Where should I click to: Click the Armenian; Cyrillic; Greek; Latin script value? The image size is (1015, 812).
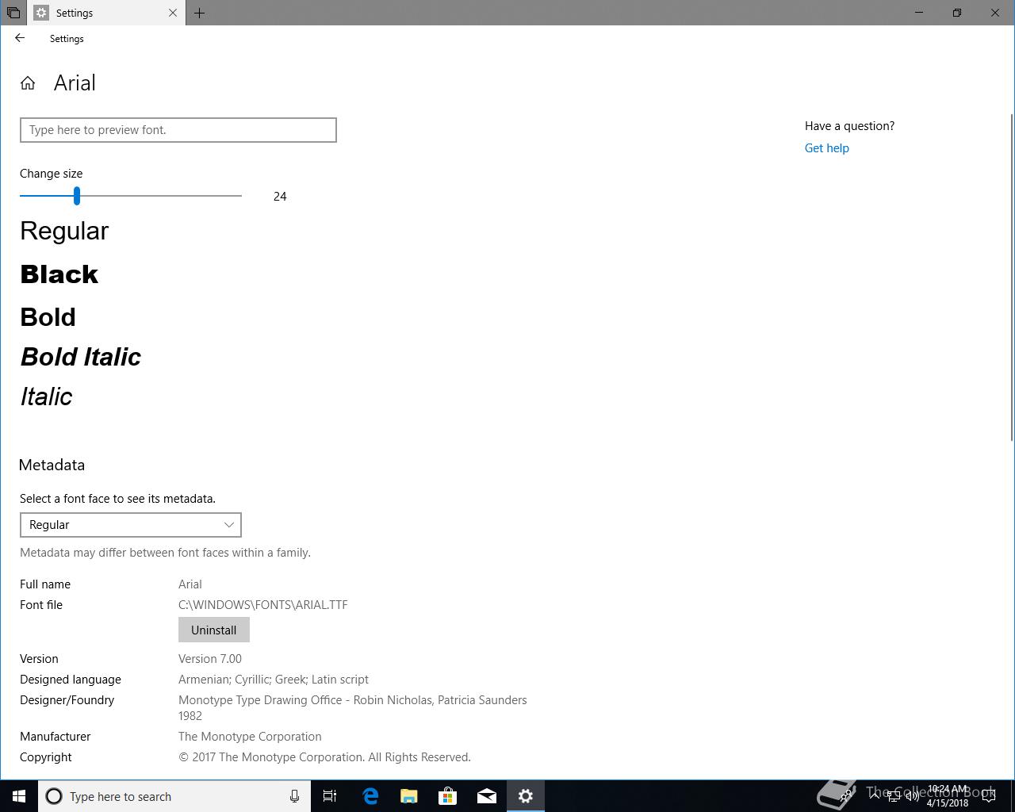click(274, 680)
